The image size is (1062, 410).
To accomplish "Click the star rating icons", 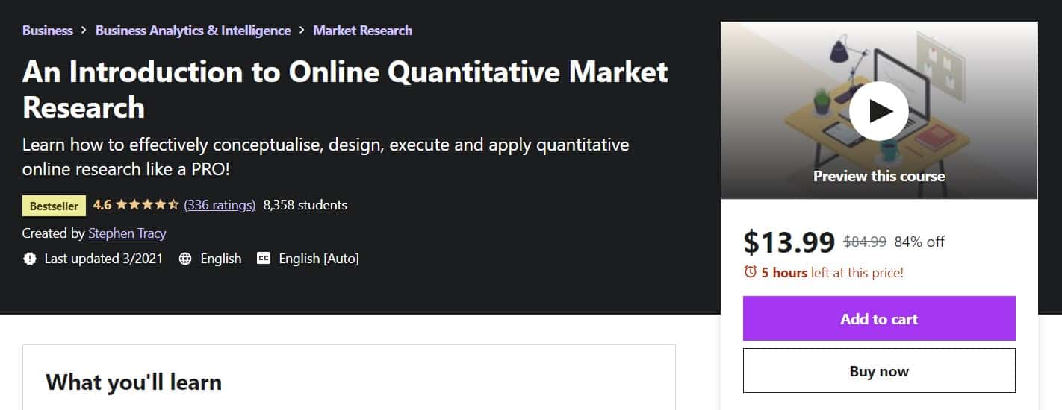I will coord(146,204).
